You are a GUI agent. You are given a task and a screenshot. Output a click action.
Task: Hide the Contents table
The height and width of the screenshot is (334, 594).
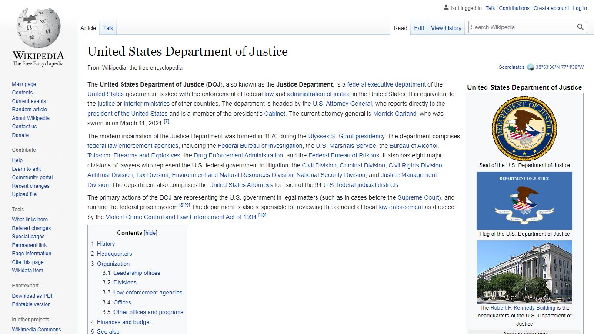(x=150, y=233)
